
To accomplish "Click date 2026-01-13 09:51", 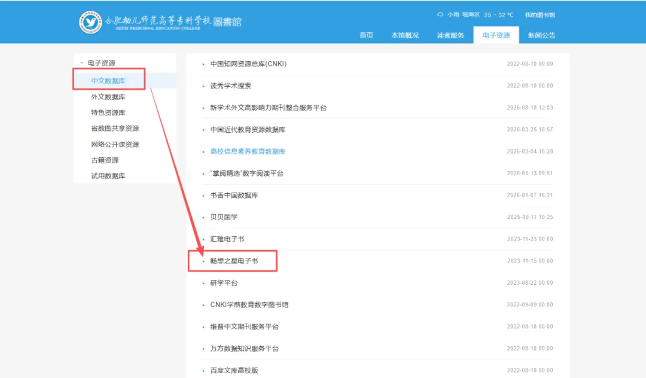I will tap(530, 173).
